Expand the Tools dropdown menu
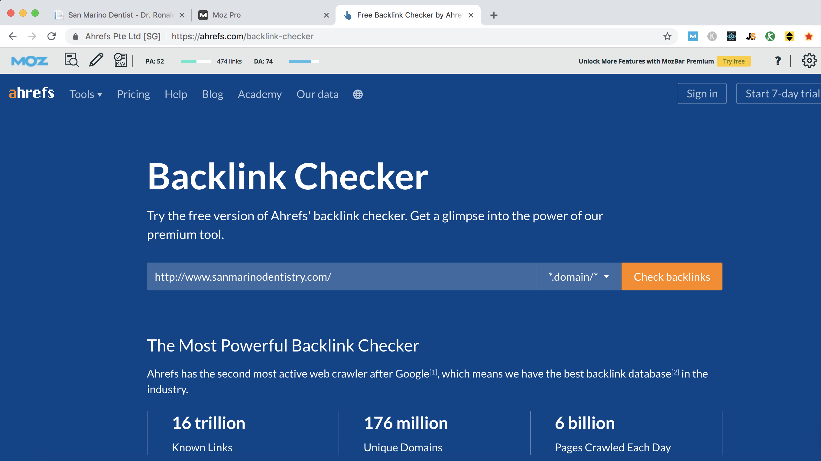The width and height of the screenshot is (821, 461). [86, 94]
